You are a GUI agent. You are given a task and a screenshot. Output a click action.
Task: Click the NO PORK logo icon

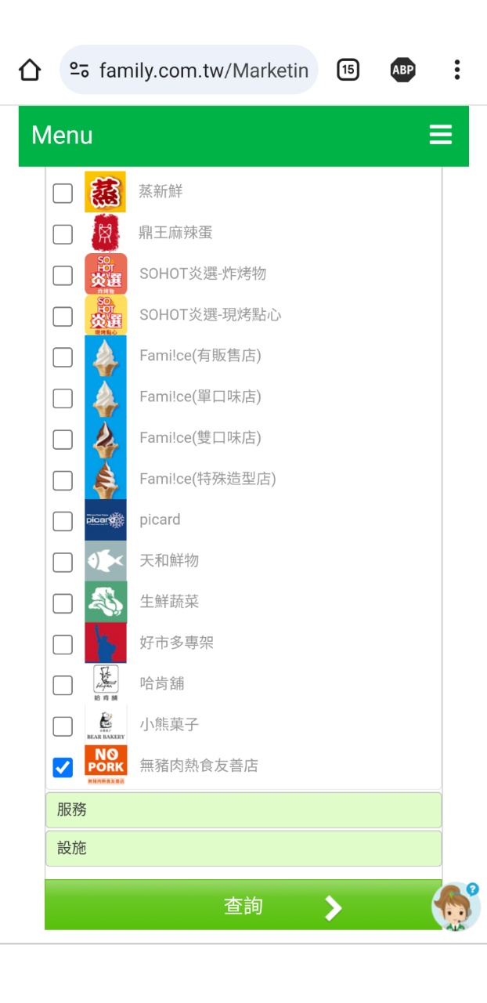coord(106,766)
